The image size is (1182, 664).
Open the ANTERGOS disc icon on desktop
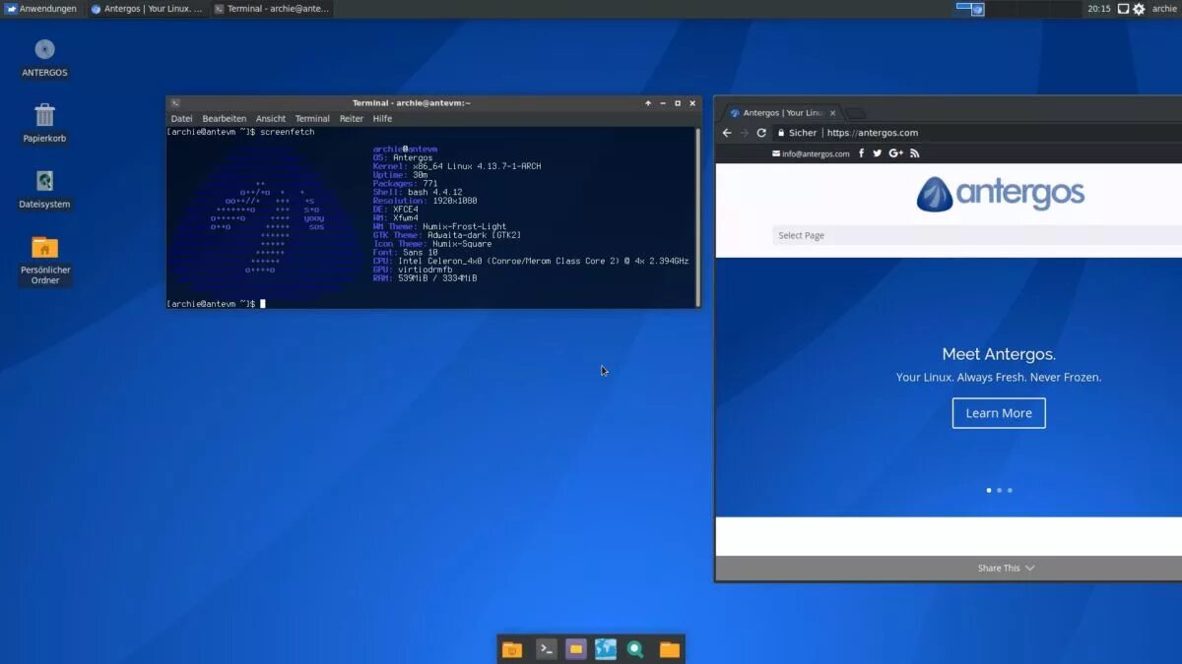44,49
